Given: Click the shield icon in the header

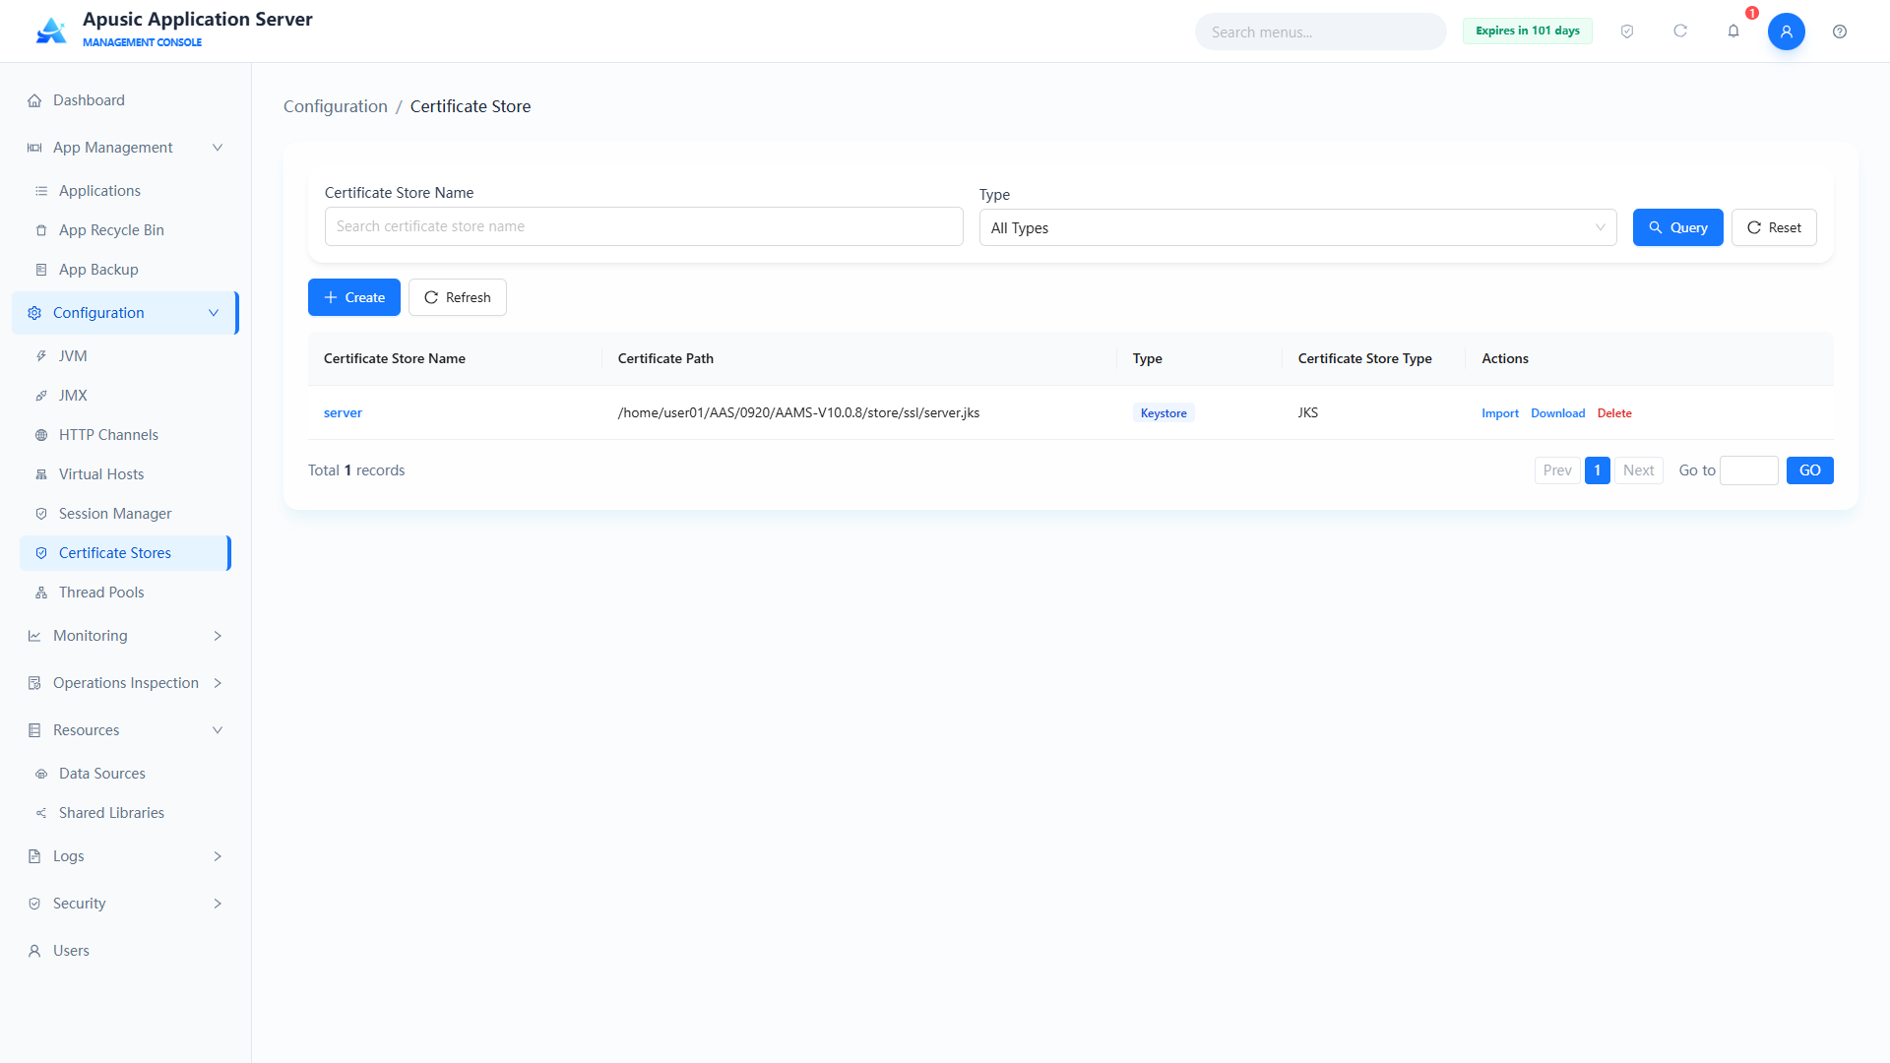Looking at the screenshot, I should (1627, 31).
